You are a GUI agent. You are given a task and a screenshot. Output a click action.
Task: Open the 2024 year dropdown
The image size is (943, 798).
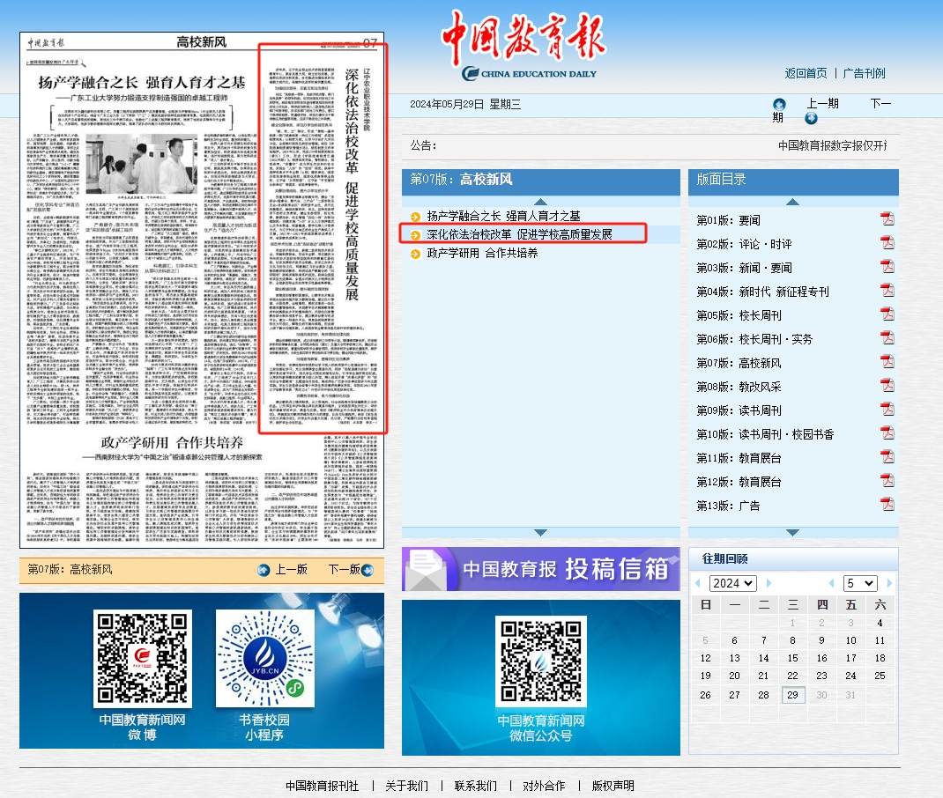click(732, 583)
